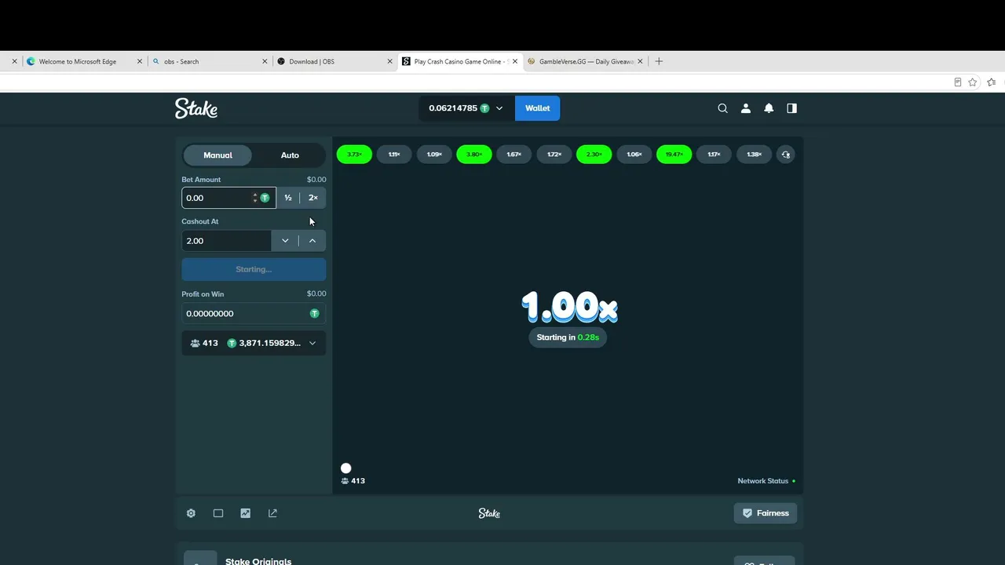Screen dimensions: 1005x565
Task: Click the Stake Originals link
Action: pyautogui.click(x=258, y=561)
